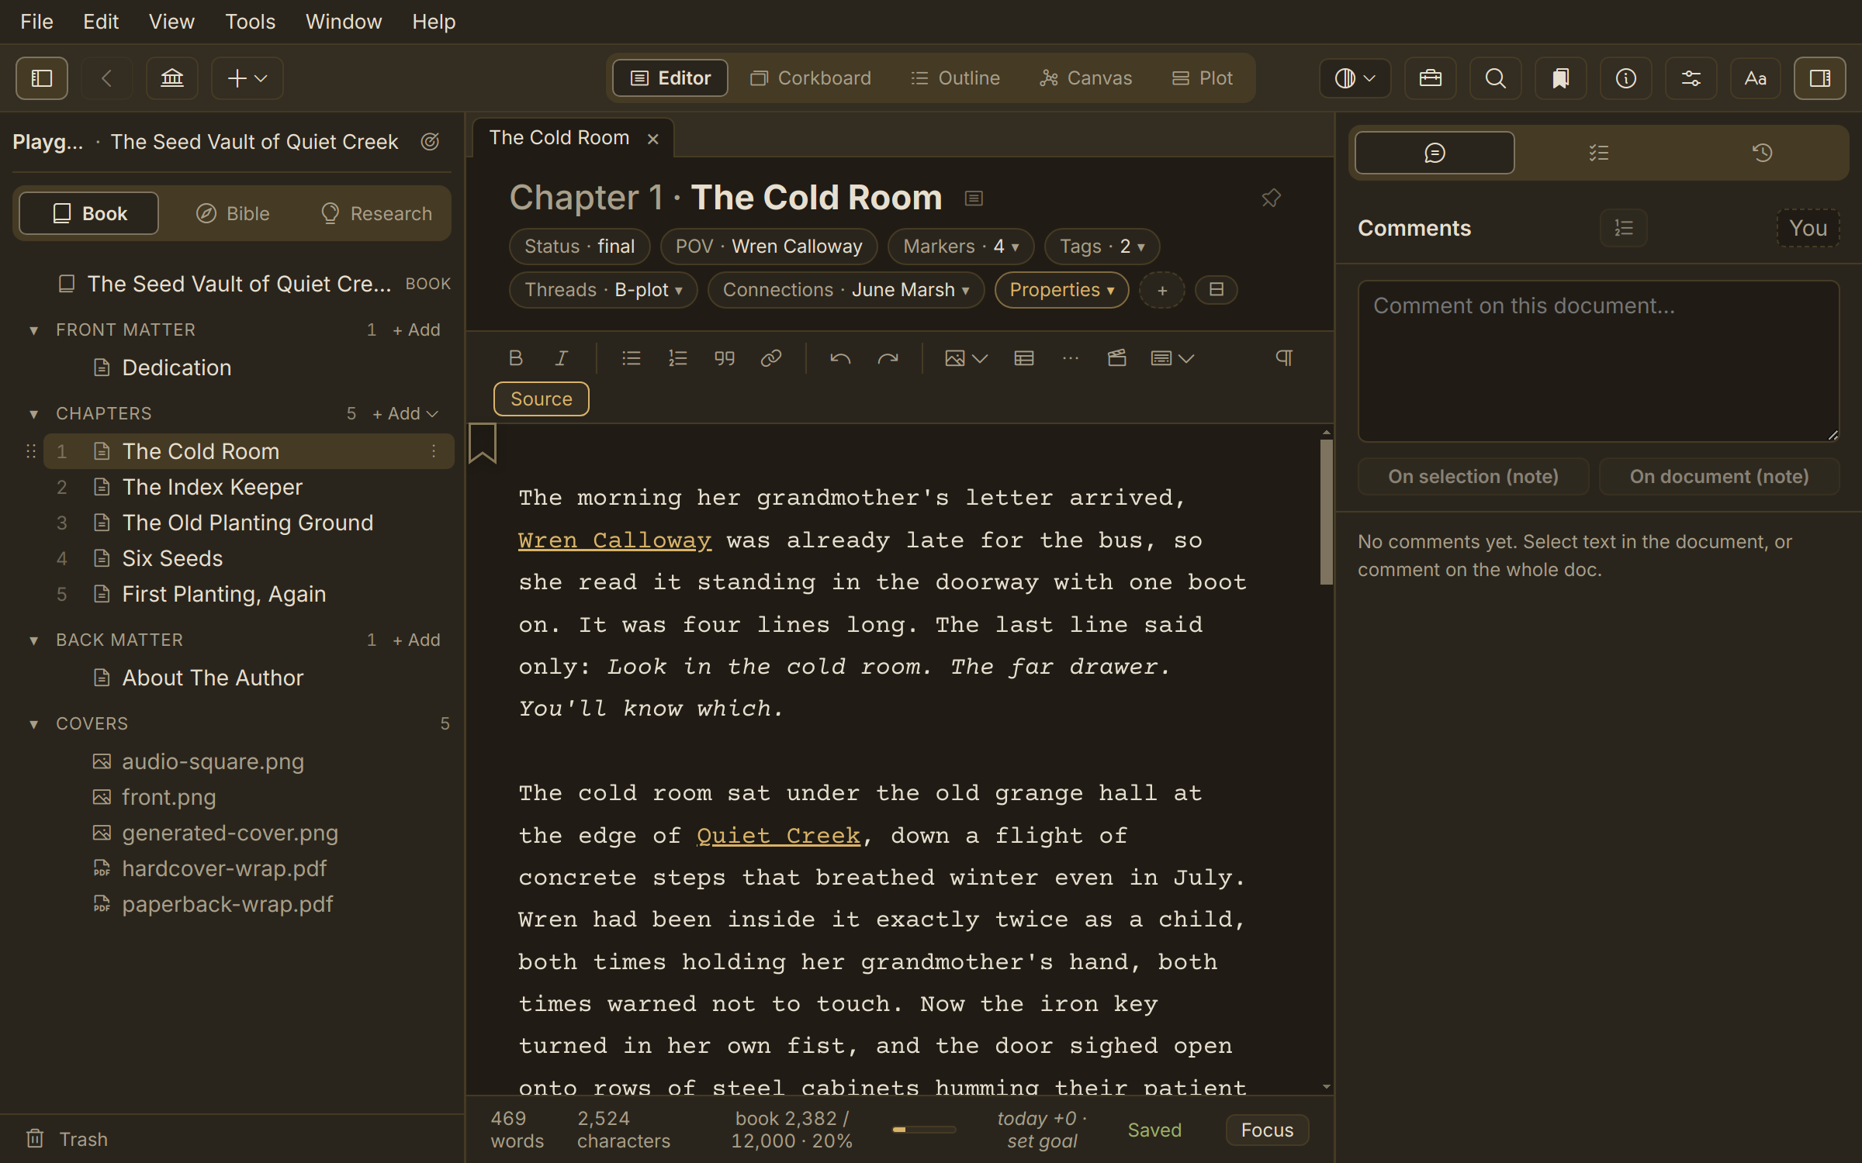Toggle italic formatting
Image resolution: width=1862 pixels, height=1163 pixels.
click(562, 358)
